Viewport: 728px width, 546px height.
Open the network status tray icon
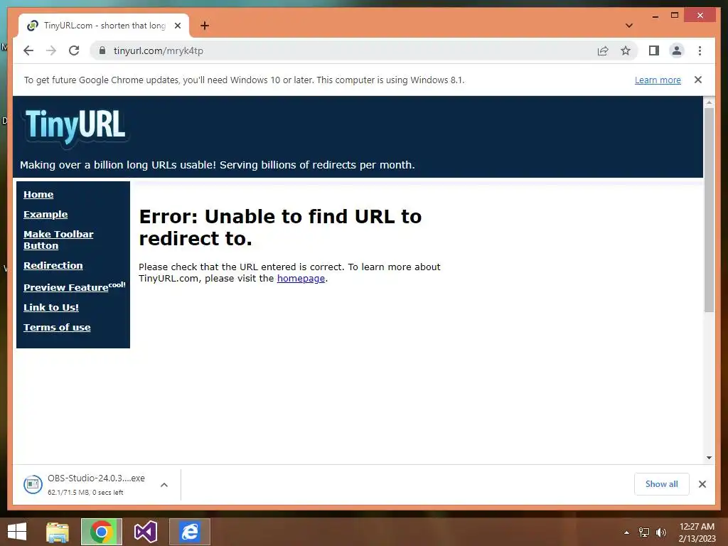[x=644, y=532]
